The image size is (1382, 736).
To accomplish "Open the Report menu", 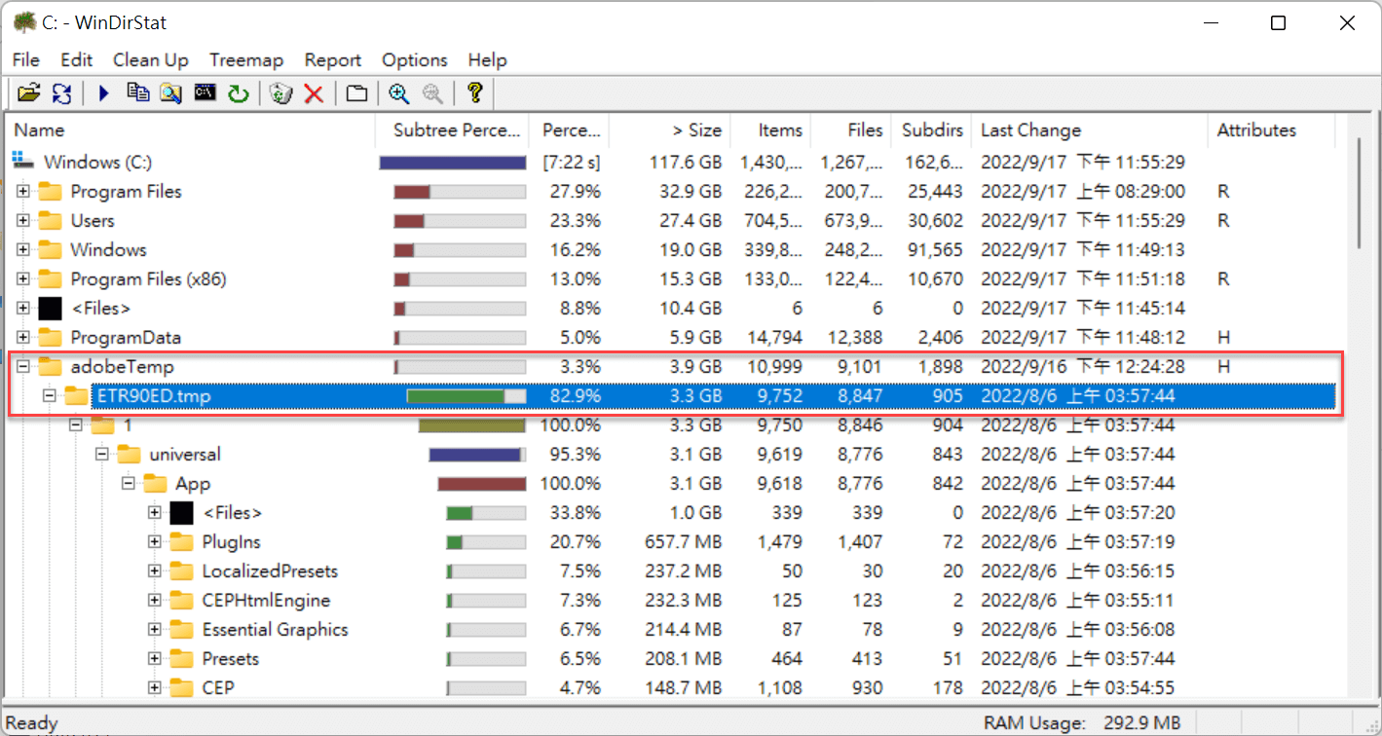I will (333, 60).
